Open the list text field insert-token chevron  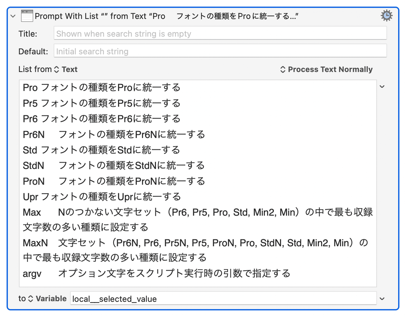pos(382,87)
